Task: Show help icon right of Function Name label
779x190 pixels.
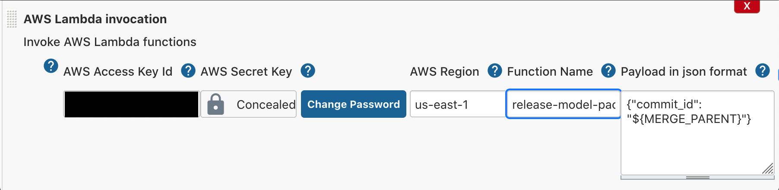Action: 608,70
